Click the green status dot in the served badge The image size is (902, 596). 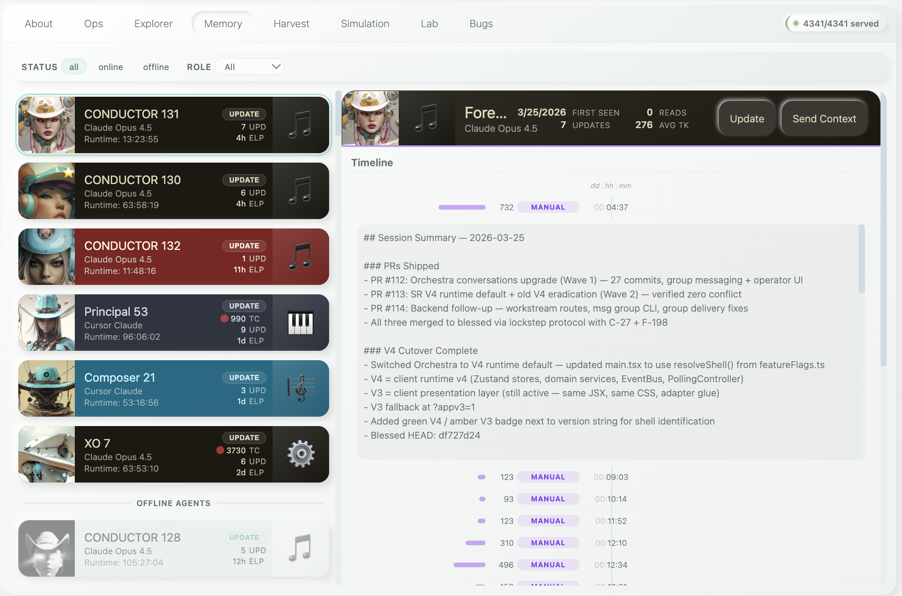[x=796, y=23]
